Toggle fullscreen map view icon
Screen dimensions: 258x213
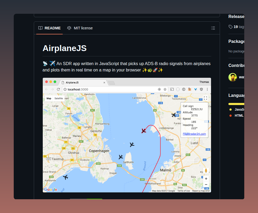click(205, 98)
